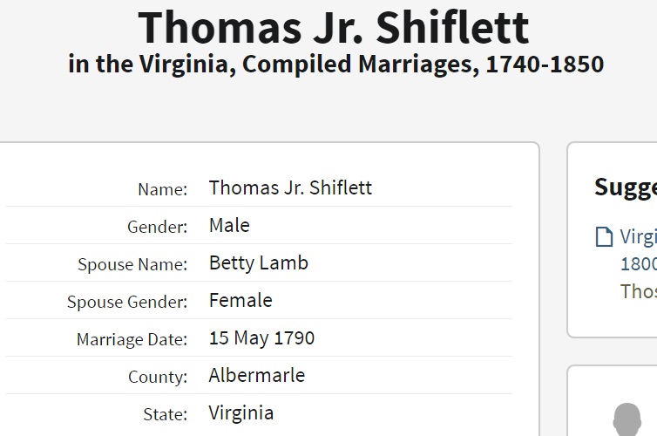Click the document icon beside the suggested record
The width and height of the screenshot is (657, 436).
604,237
